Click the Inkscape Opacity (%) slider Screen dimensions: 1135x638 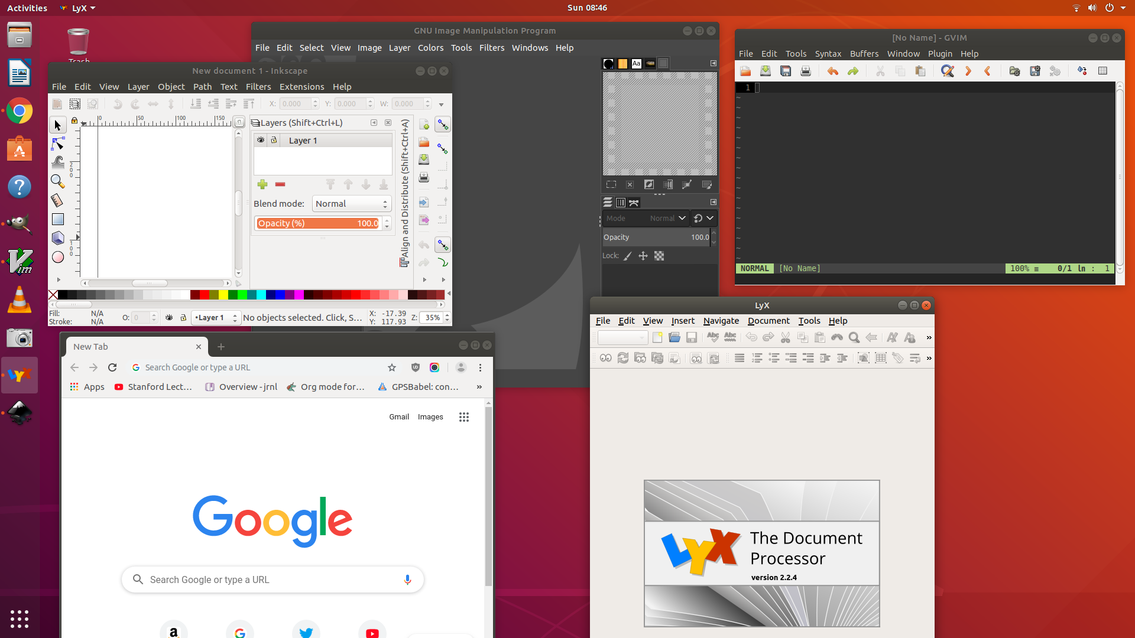tap(319, 223)
